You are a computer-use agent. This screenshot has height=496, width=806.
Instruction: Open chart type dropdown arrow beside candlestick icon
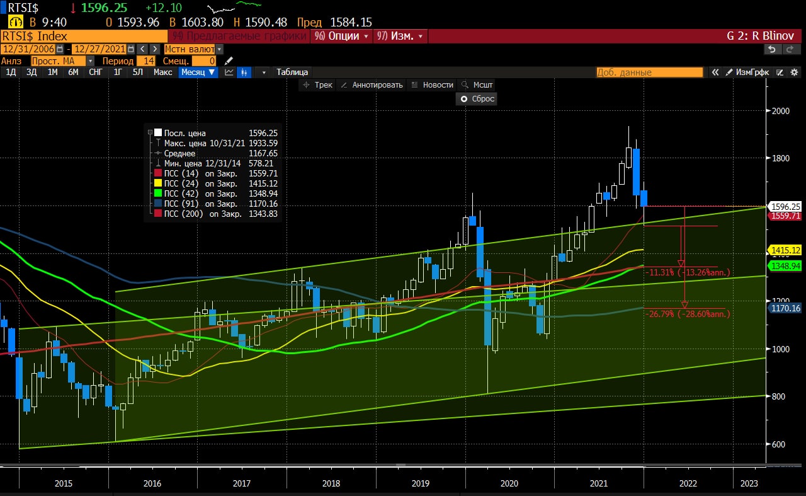tap(264, 72)
